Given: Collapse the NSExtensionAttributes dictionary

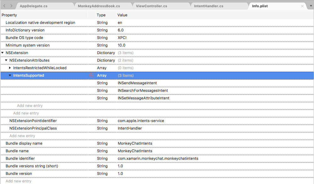Looking at the screenshot, I should [x=6, y=60].
